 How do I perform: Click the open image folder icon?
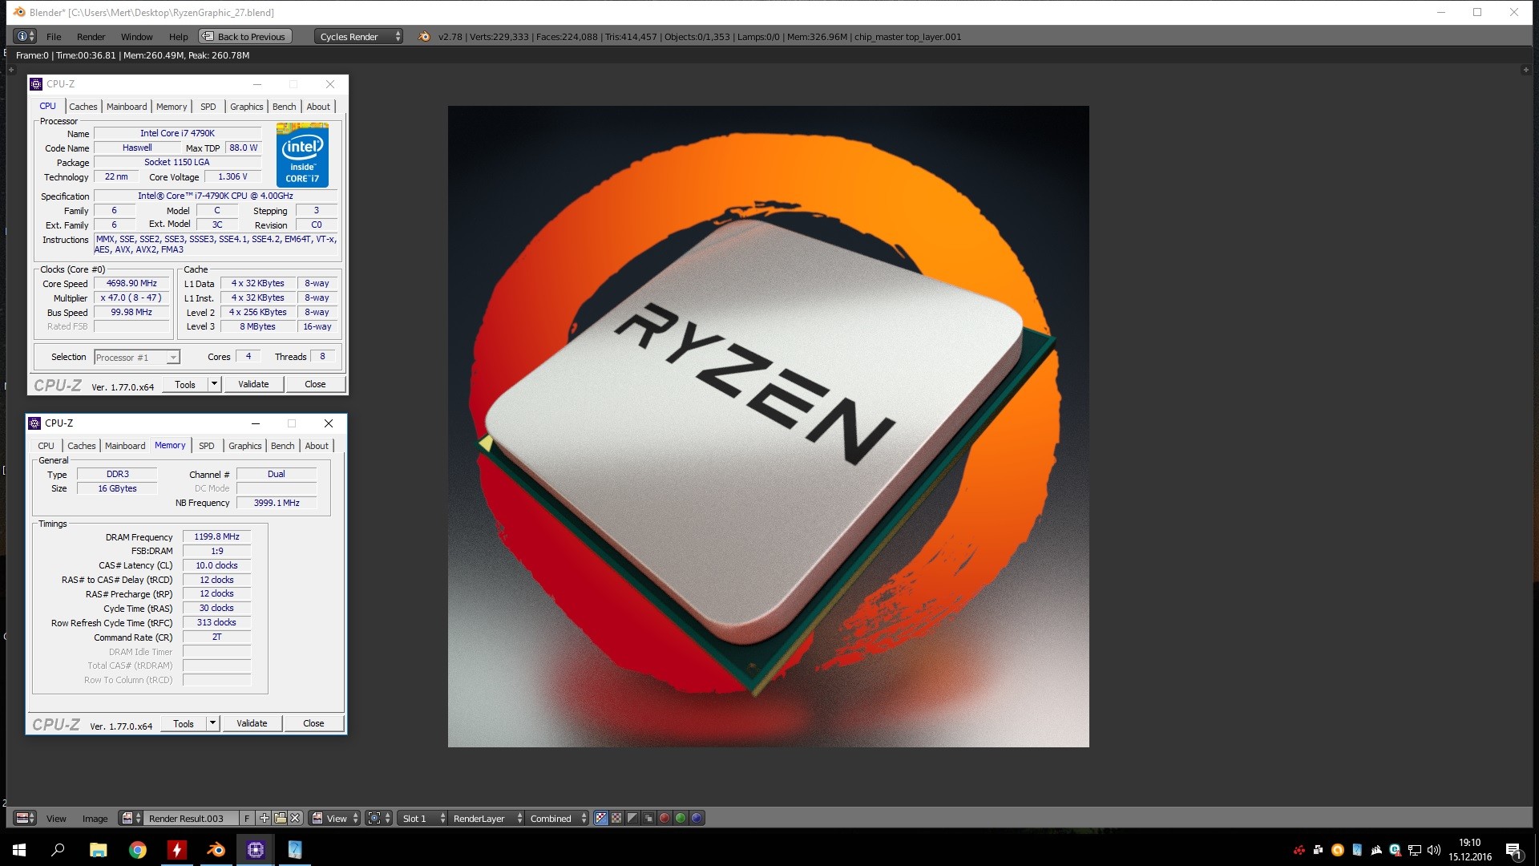click(x=280, y=818)
